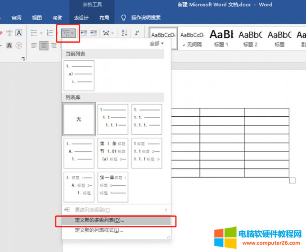Click the numbered list icon

[x=49, y=33]
